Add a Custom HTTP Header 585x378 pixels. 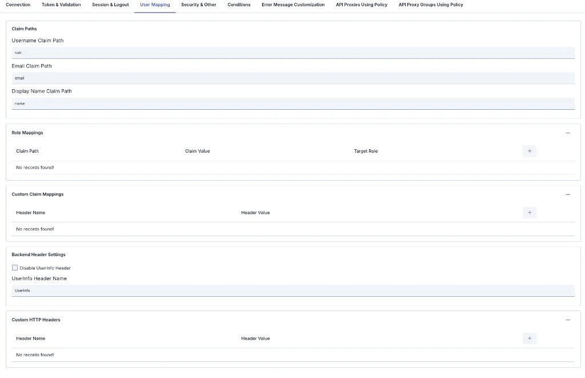pyautogui.click(x=529, y=338)
